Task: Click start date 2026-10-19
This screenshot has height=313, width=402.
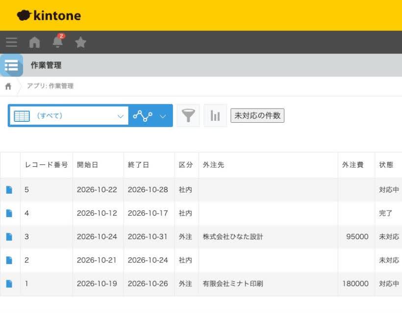Action: (x=97, y=284)
